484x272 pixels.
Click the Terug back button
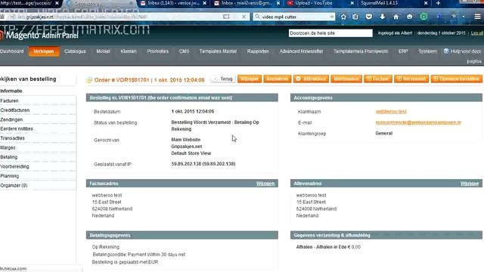coord(223,79)
